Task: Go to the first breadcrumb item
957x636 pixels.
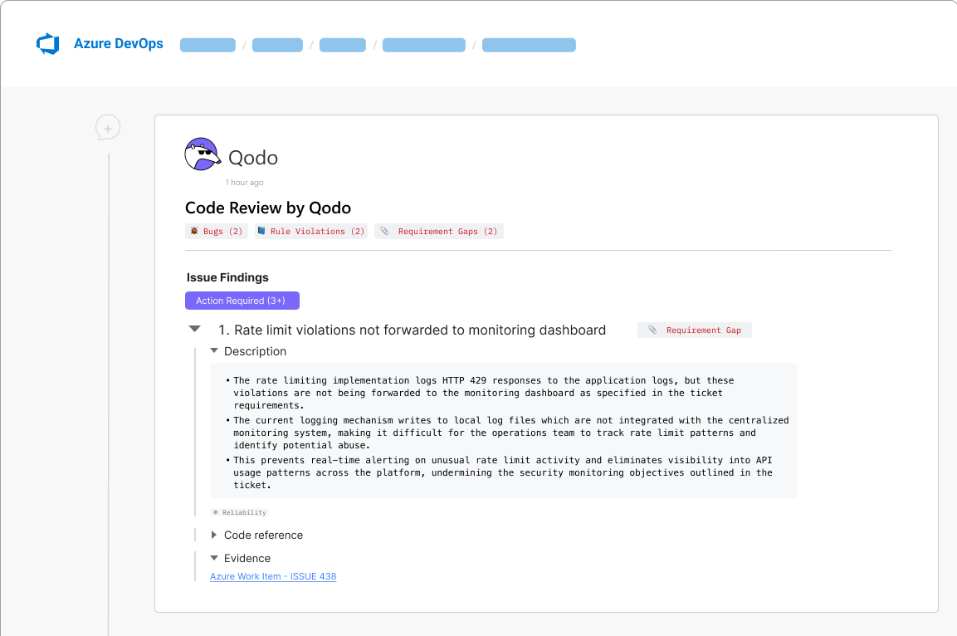Action: click(x=208, y=45)
